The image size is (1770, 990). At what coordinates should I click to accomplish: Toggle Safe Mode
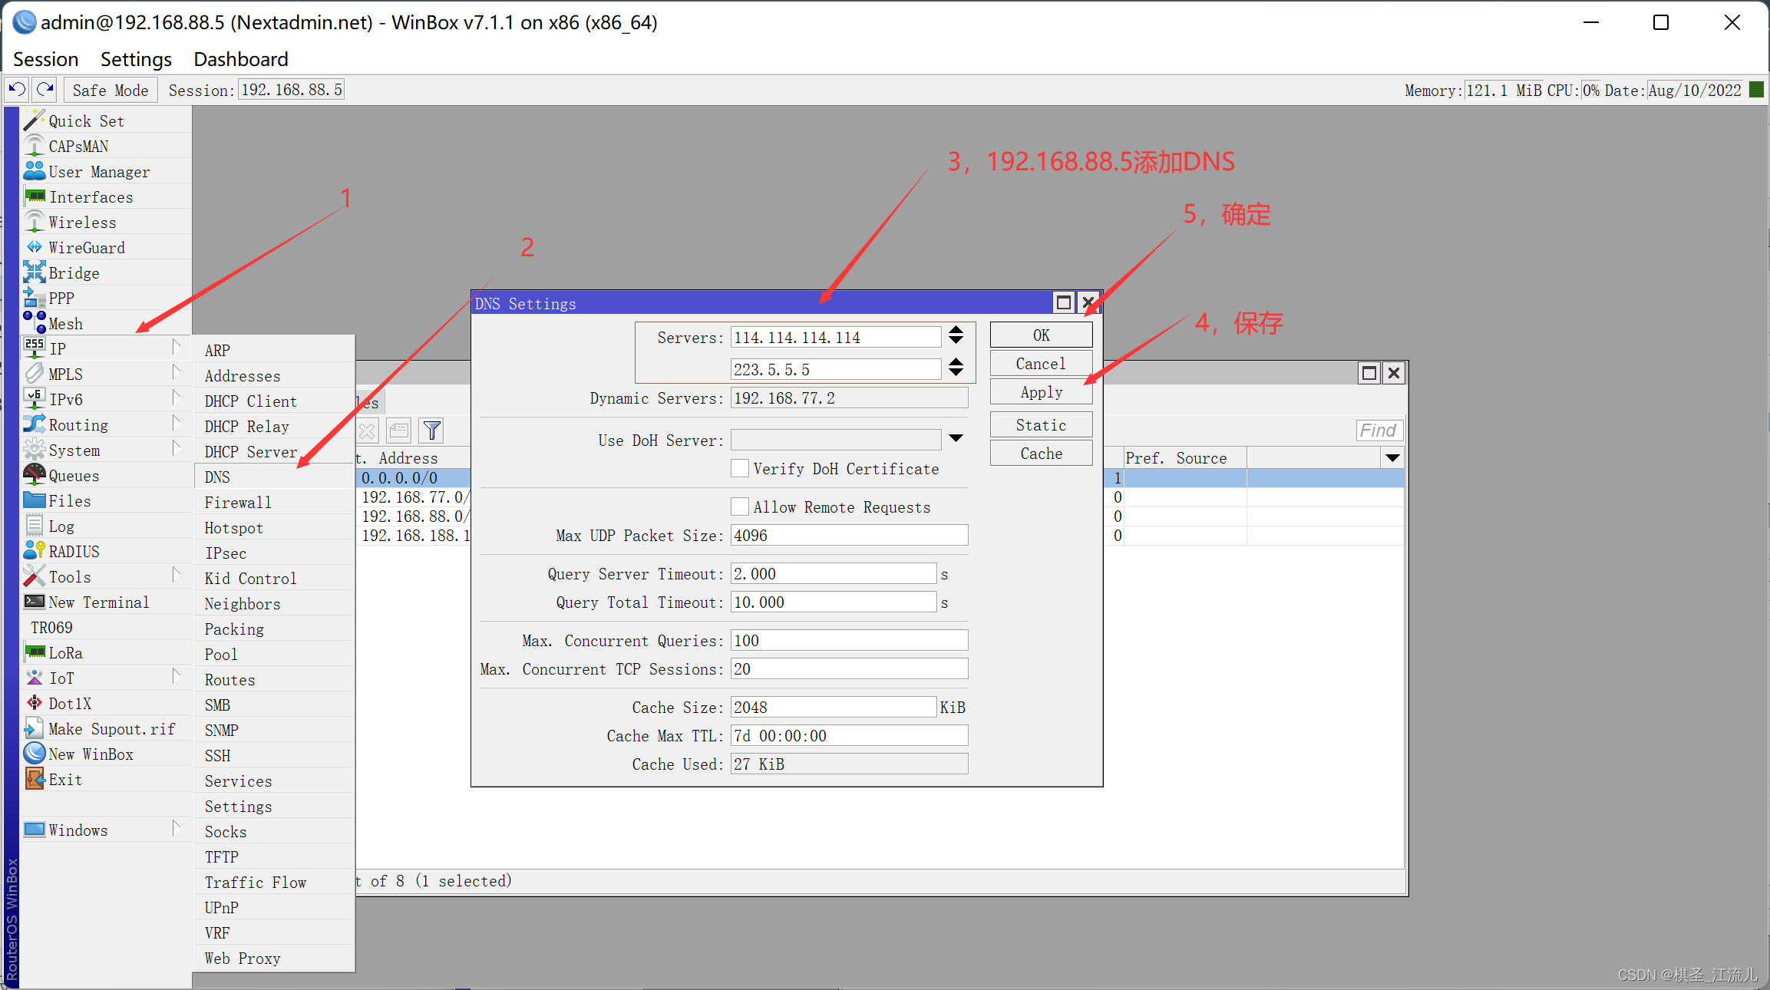pos(110,89)
